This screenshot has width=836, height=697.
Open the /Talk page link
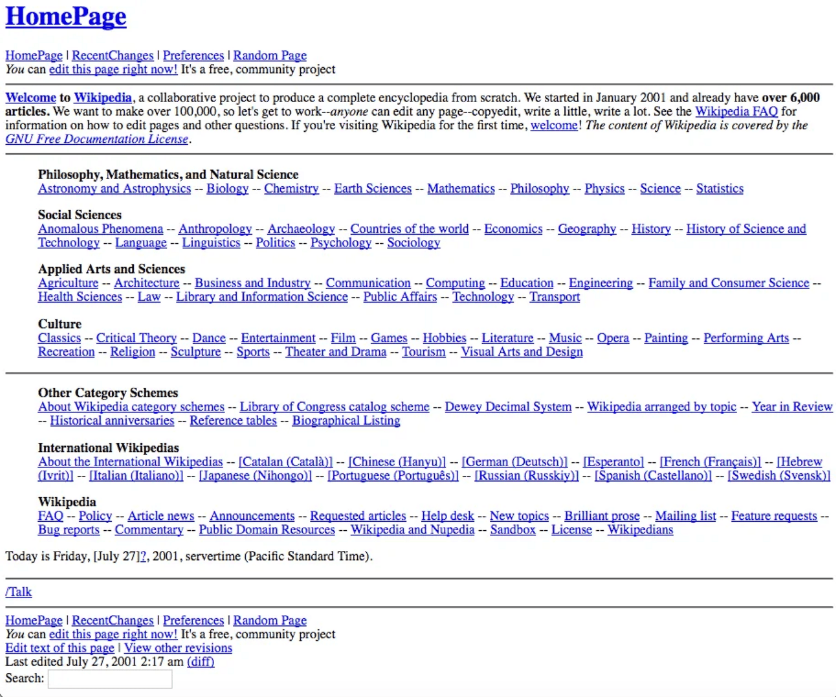pyautogui.click(x=19, y=592)
